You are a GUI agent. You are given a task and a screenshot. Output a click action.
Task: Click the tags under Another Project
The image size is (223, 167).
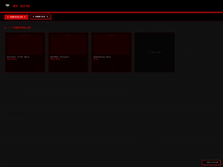(55, 59)
